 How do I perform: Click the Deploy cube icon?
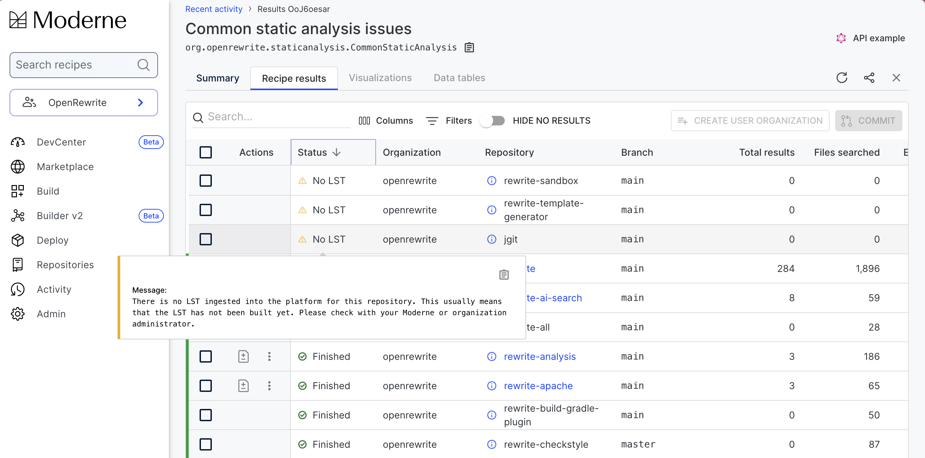pyautogui.click(x=18, y=240)
